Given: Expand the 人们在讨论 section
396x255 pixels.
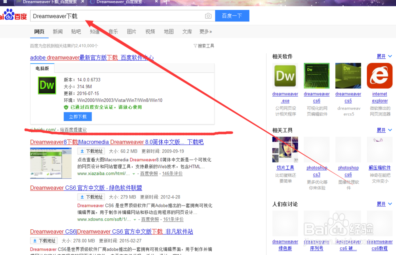Looking at the screenshot, I should click(x=384, y=204).
